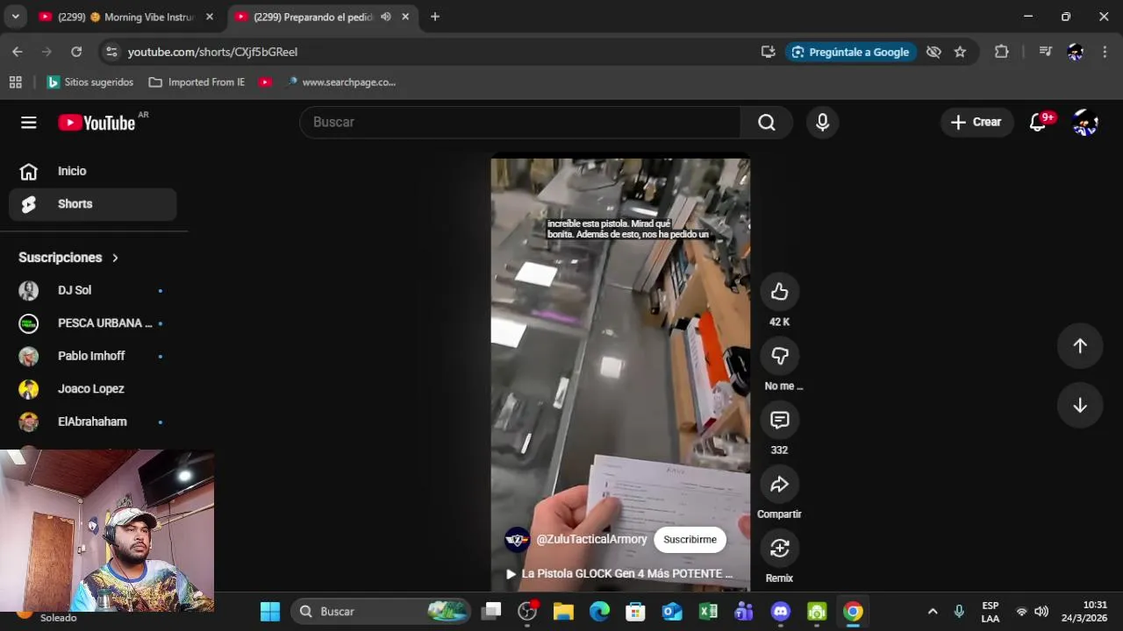
Task: Open Excel from the taskbar
Action: (708, 612)
